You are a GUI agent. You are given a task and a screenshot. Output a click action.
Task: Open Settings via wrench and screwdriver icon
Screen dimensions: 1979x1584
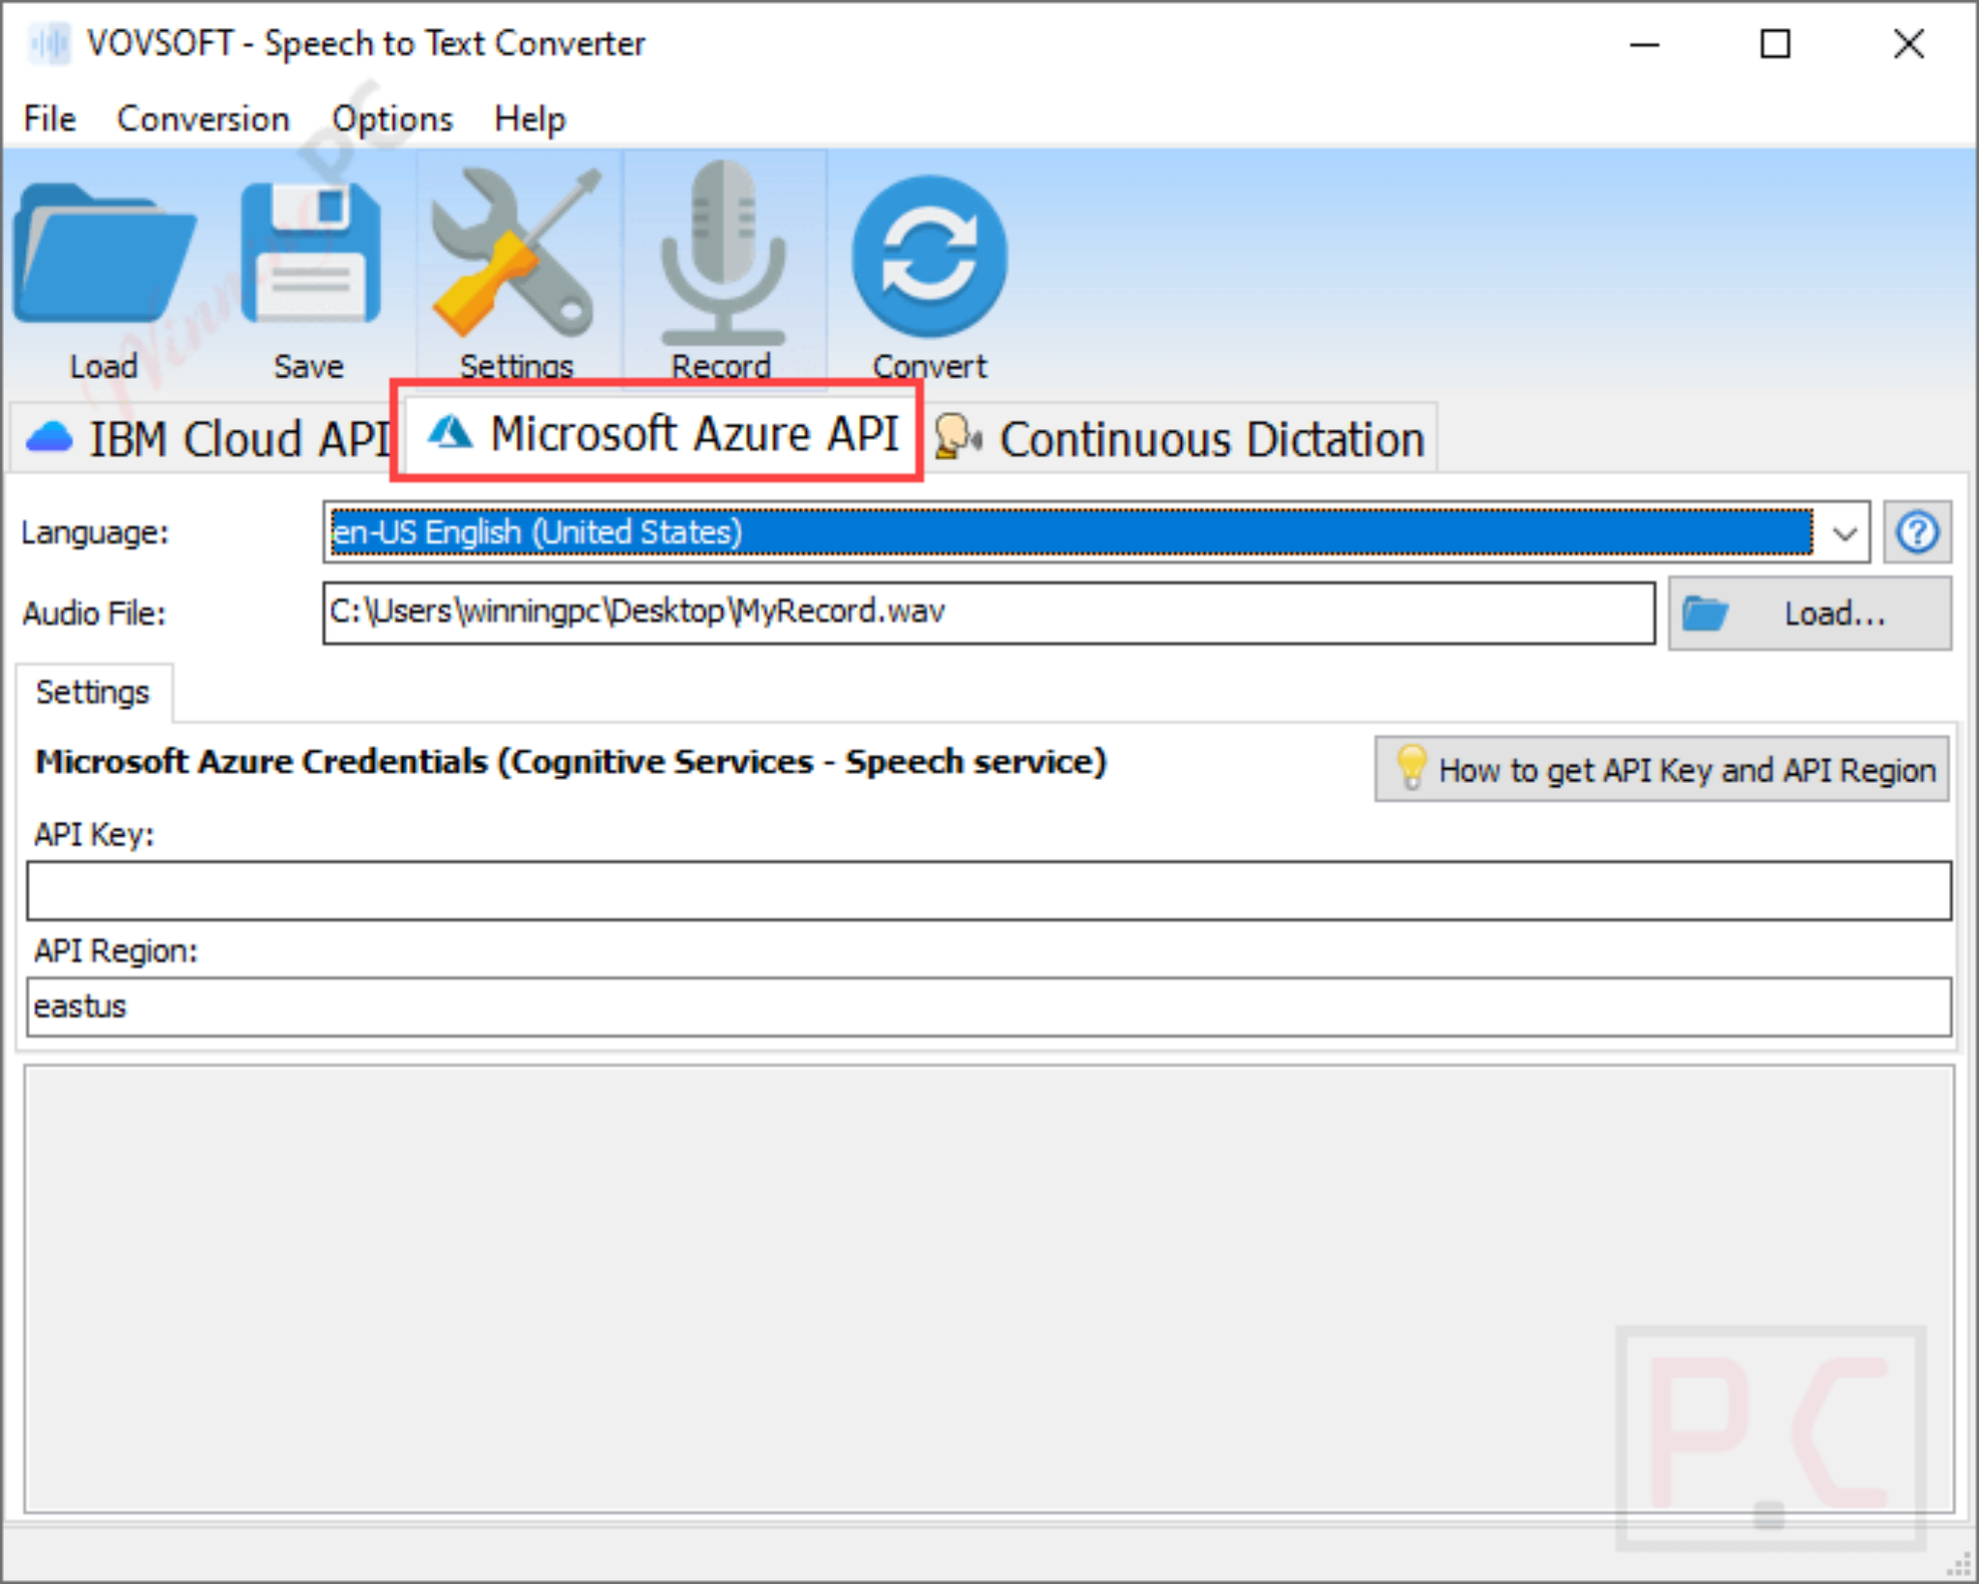[516, 253]
